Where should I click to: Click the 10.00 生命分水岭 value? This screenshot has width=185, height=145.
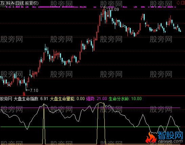[x=137, y=99]
